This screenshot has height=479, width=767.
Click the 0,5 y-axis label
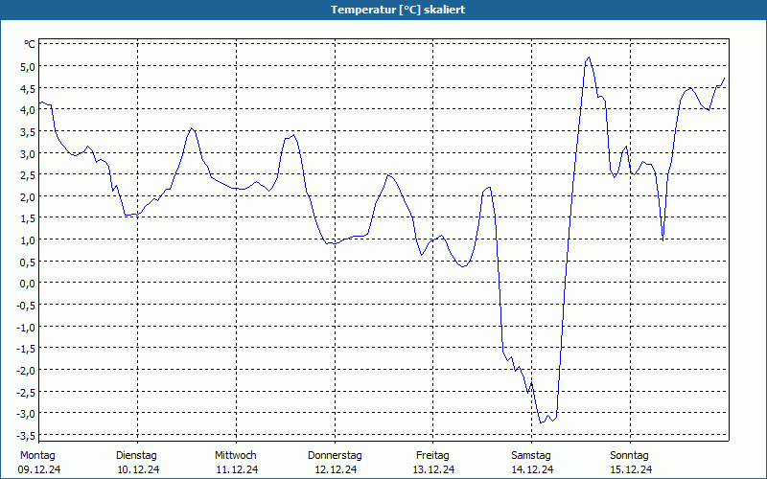[28, 262]
